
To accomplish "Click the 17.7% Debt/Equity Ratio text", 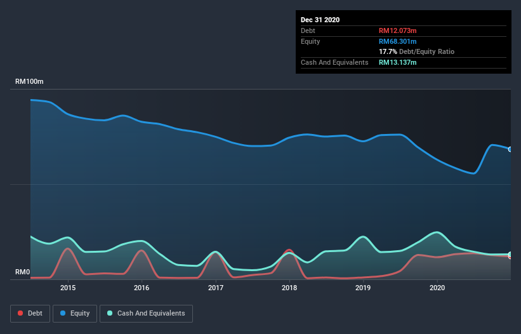I will tap(416, 51).
